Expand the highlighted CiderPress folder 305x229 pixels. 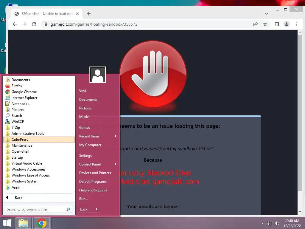(39, 140)
